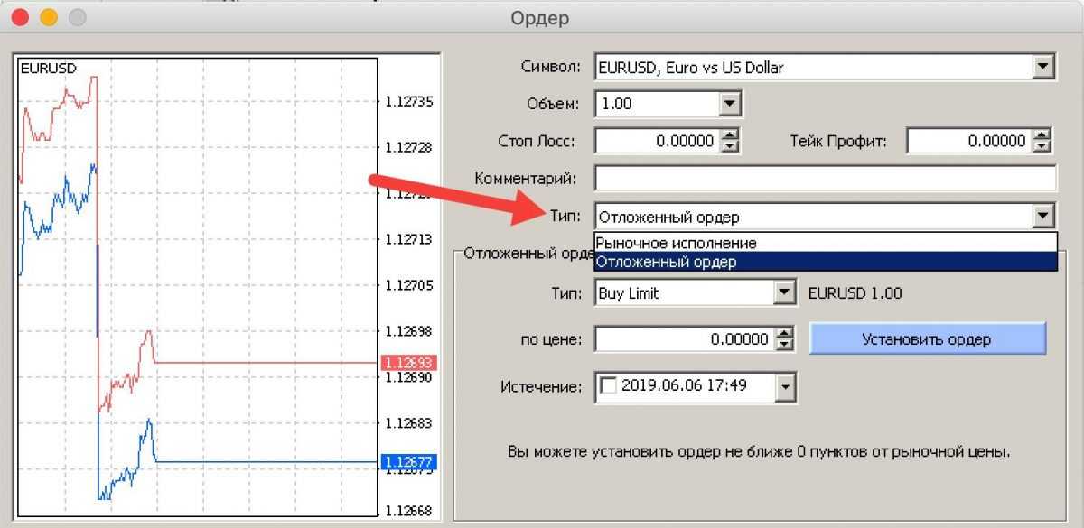Select Рыночное исполнение from the list
The image size is (1084, 528).
(676, 243)
